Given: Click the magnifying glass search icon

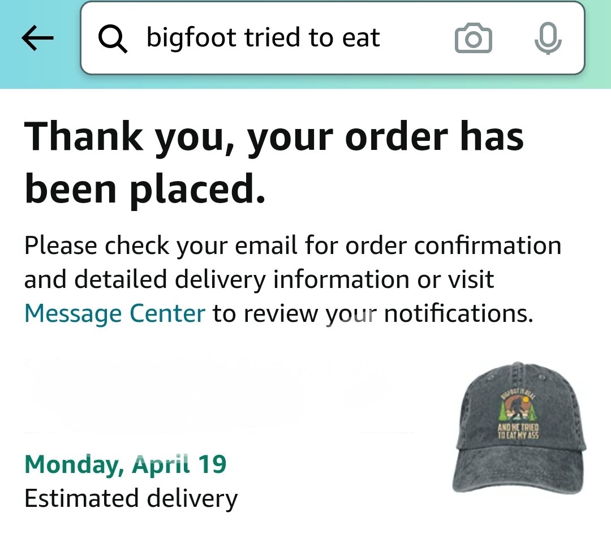Looking at the screenshot, I should 112,38.
